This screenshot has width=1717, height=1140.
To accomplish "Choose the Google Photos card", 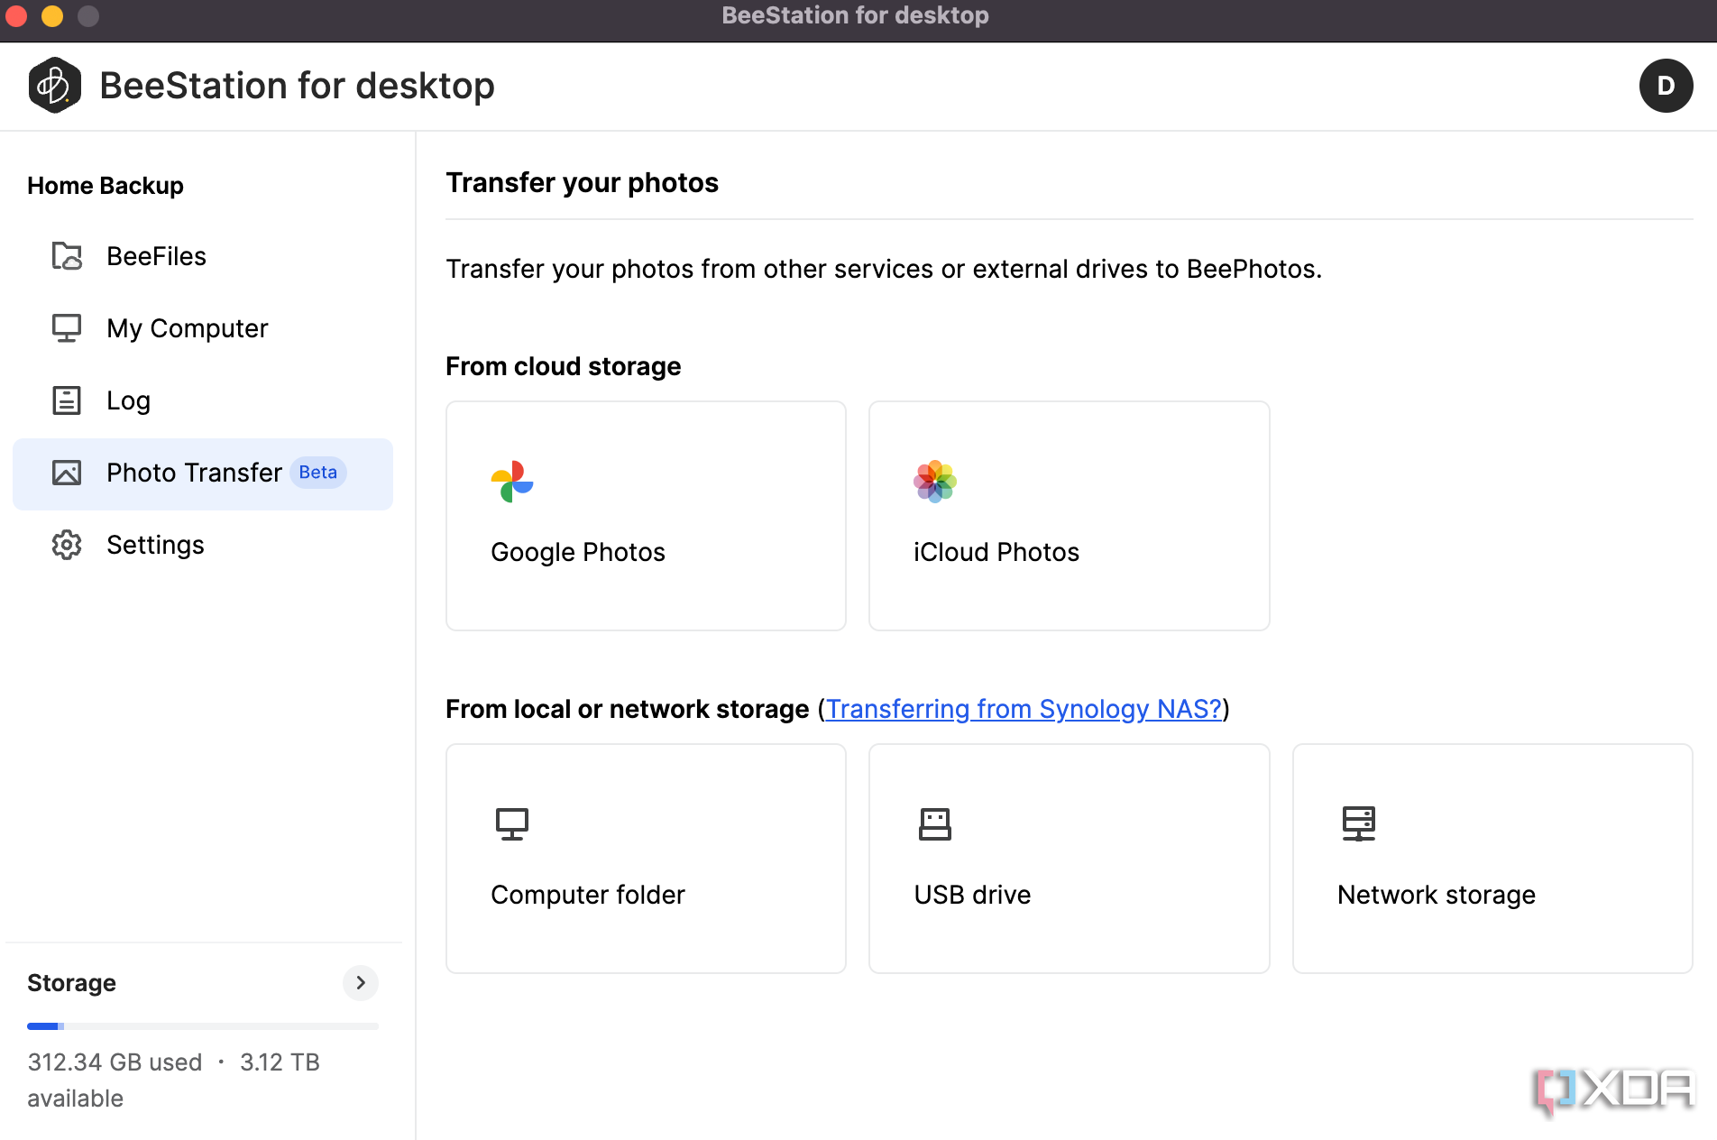I will click(x=646, y=516).
